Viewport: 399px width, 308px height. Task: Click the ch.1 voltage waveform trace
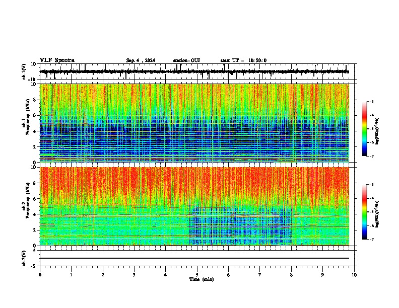click(194, 71)
